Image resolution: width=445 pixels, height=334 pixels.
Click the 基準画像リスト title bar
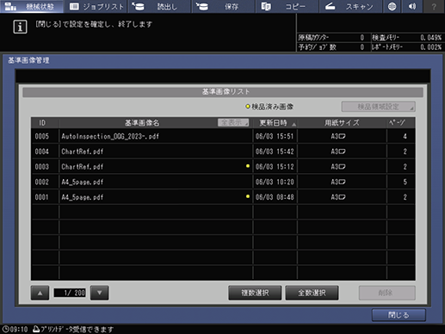pos(223,92)
